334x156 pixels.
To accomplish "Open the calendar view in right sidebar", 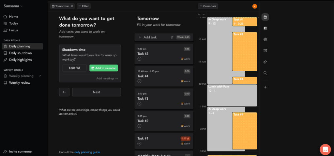I will [265, 17].
